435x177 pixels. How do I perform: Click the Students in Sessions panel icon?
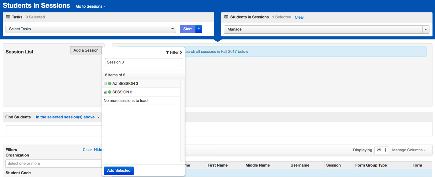click(x=226, y=17)
